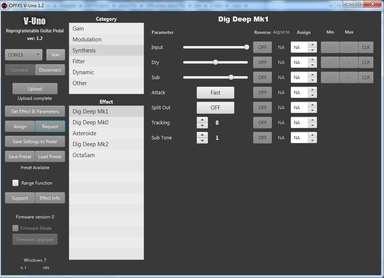Click the Effect Info button
Screen dimensions: 384x278
coord(50,198)
